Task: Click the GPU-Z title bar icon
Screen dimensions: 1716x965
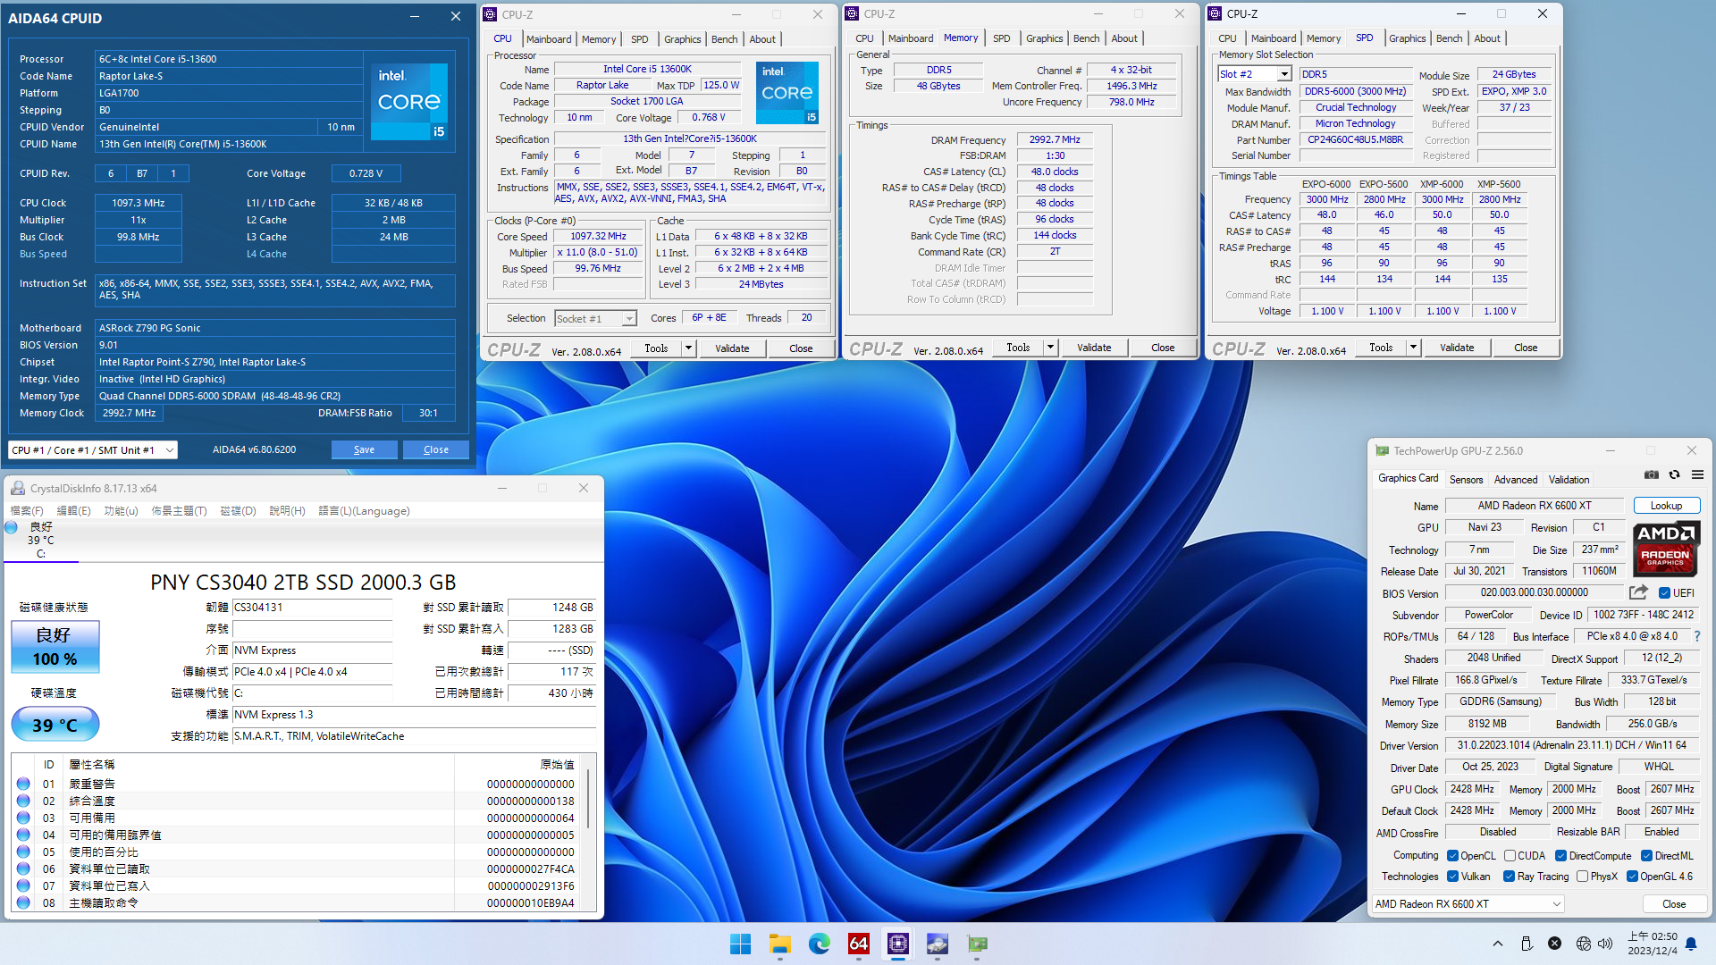Action: pyautogui.click(x=1383, y=451)
